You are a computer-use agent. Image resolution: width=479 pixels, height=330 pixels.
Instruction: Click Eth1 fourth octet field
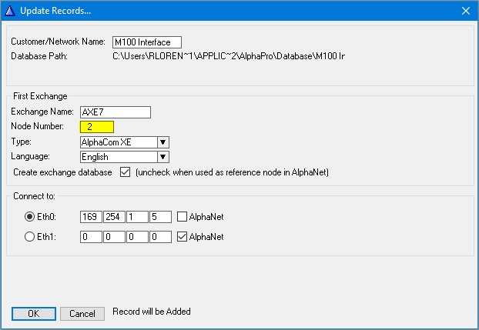160,237
